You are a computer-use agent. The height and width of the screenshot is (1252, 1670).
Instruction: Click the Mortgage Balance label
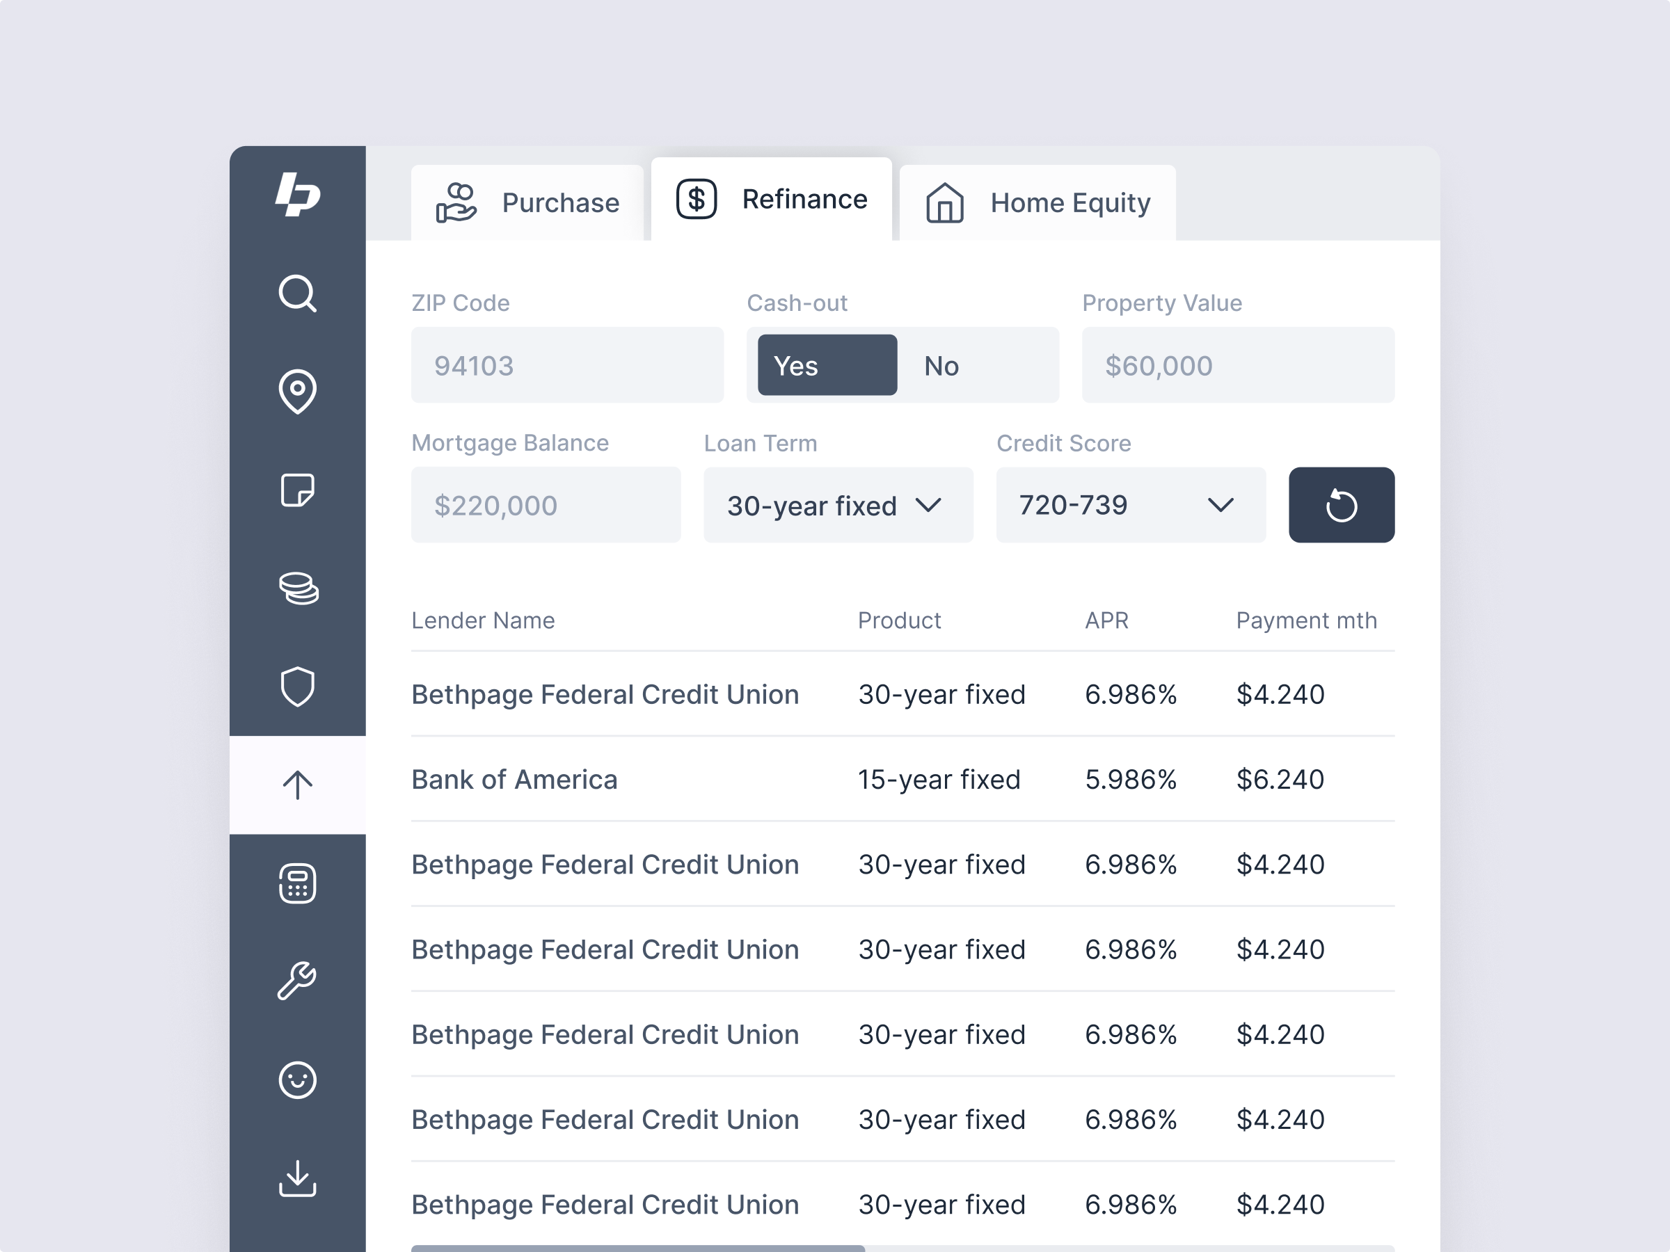pyautogui.click(x=509, y=443)
